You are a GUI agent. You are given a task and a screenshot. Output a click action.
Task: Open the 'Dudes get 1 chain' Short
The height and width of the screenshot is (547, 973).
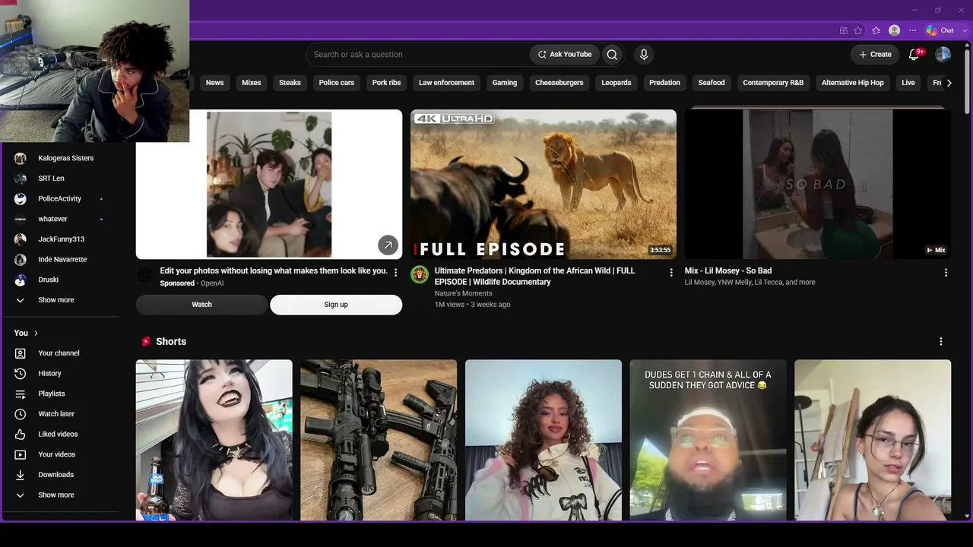pos(708,440)
